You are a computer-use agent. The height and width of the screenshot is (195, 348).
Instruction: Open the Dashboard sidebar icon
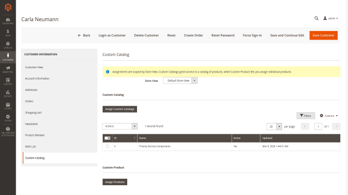pyautogui.click(x=8, y=21)
